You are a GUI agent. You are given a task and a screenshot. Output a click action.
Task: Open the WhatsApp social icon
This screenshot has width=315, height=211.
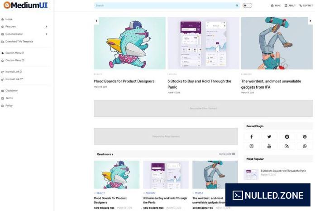coord(305,146)
